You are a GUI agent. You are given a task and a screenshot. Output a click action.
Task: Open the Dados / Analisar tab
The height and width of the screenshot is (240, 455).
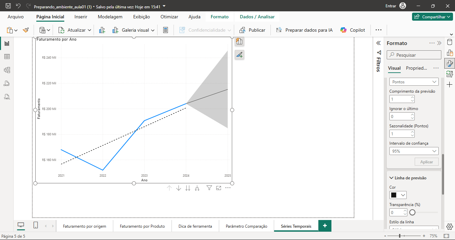point(257,17)
